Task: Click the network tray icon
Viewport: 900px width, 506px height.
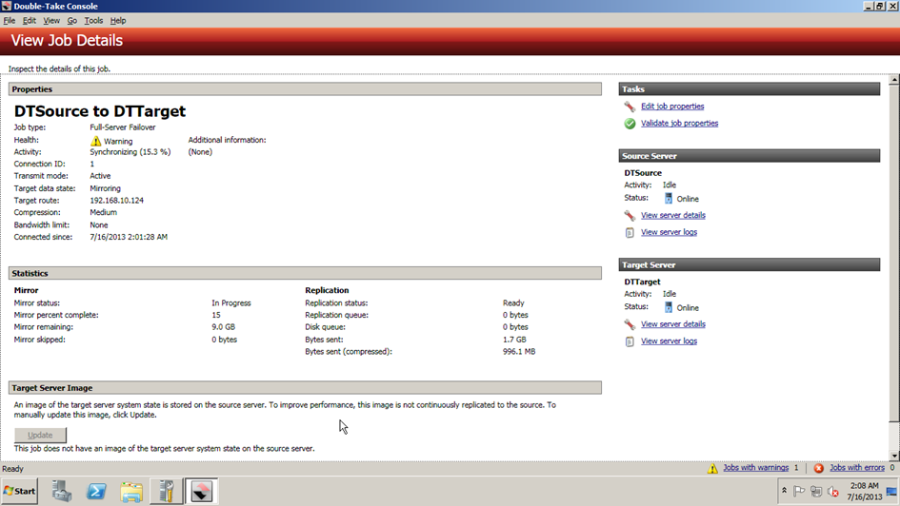Action: point(816,491)
